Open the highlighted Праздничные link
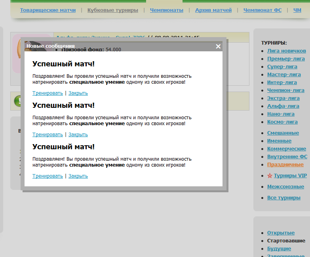Viewport: 310px width, 257px height. pos(285,165)
